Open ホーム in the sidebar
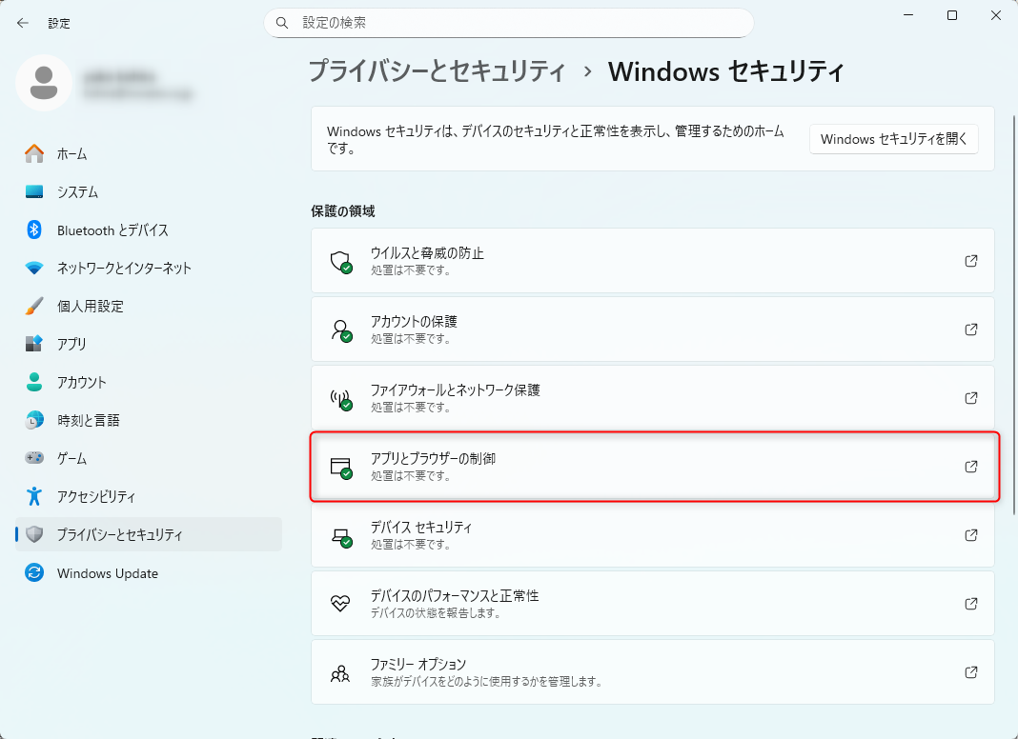1018x739 pixels. pos(149,153)
